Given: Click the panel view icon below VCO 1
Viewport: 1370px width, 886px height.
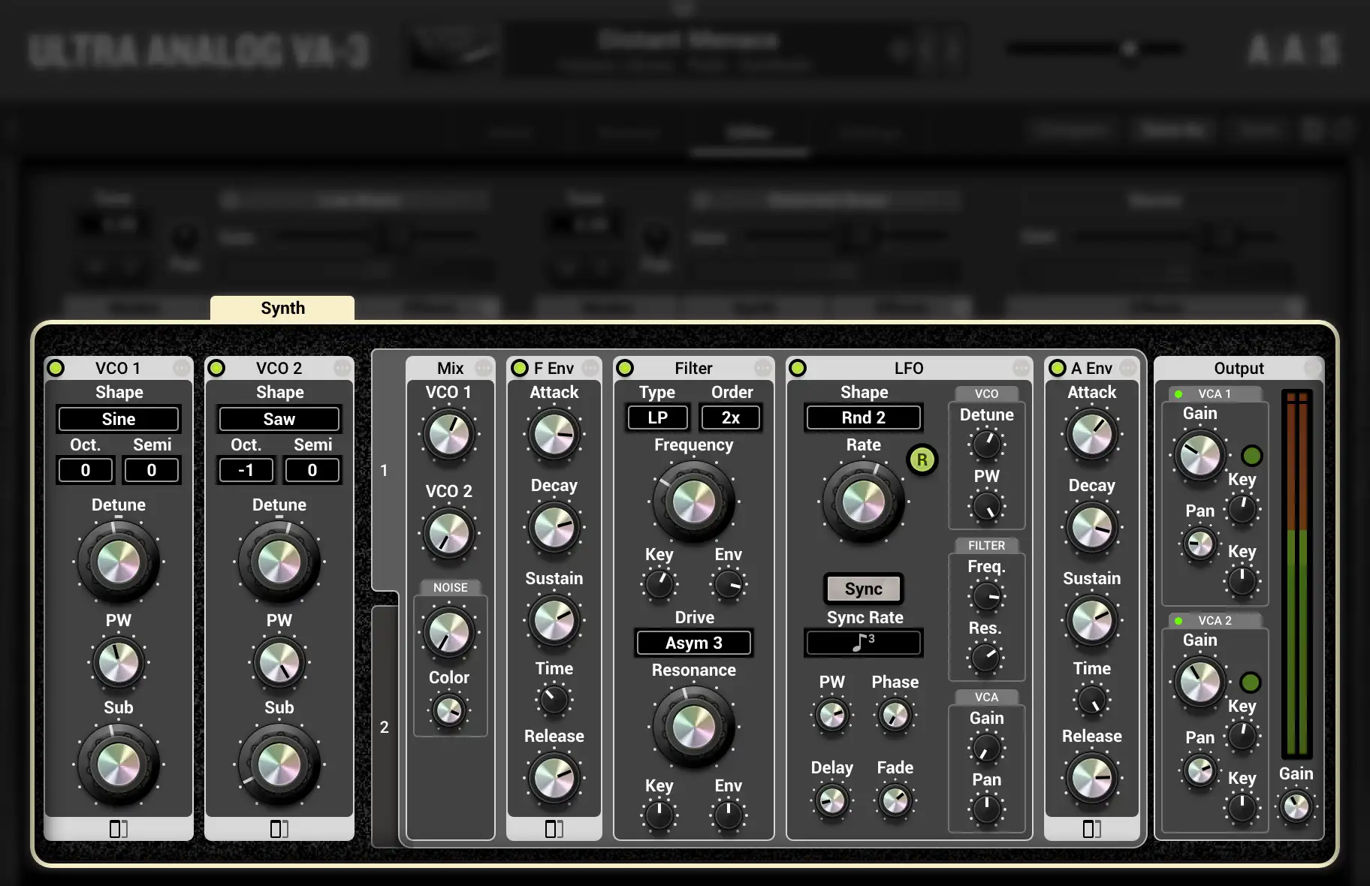Looking at the screenshot, I should tap(118, 829).
